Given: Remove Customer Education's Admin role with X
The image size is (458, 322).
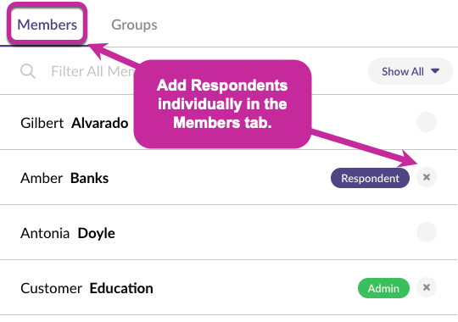Looking at the screenshot, I should (427, 287).
